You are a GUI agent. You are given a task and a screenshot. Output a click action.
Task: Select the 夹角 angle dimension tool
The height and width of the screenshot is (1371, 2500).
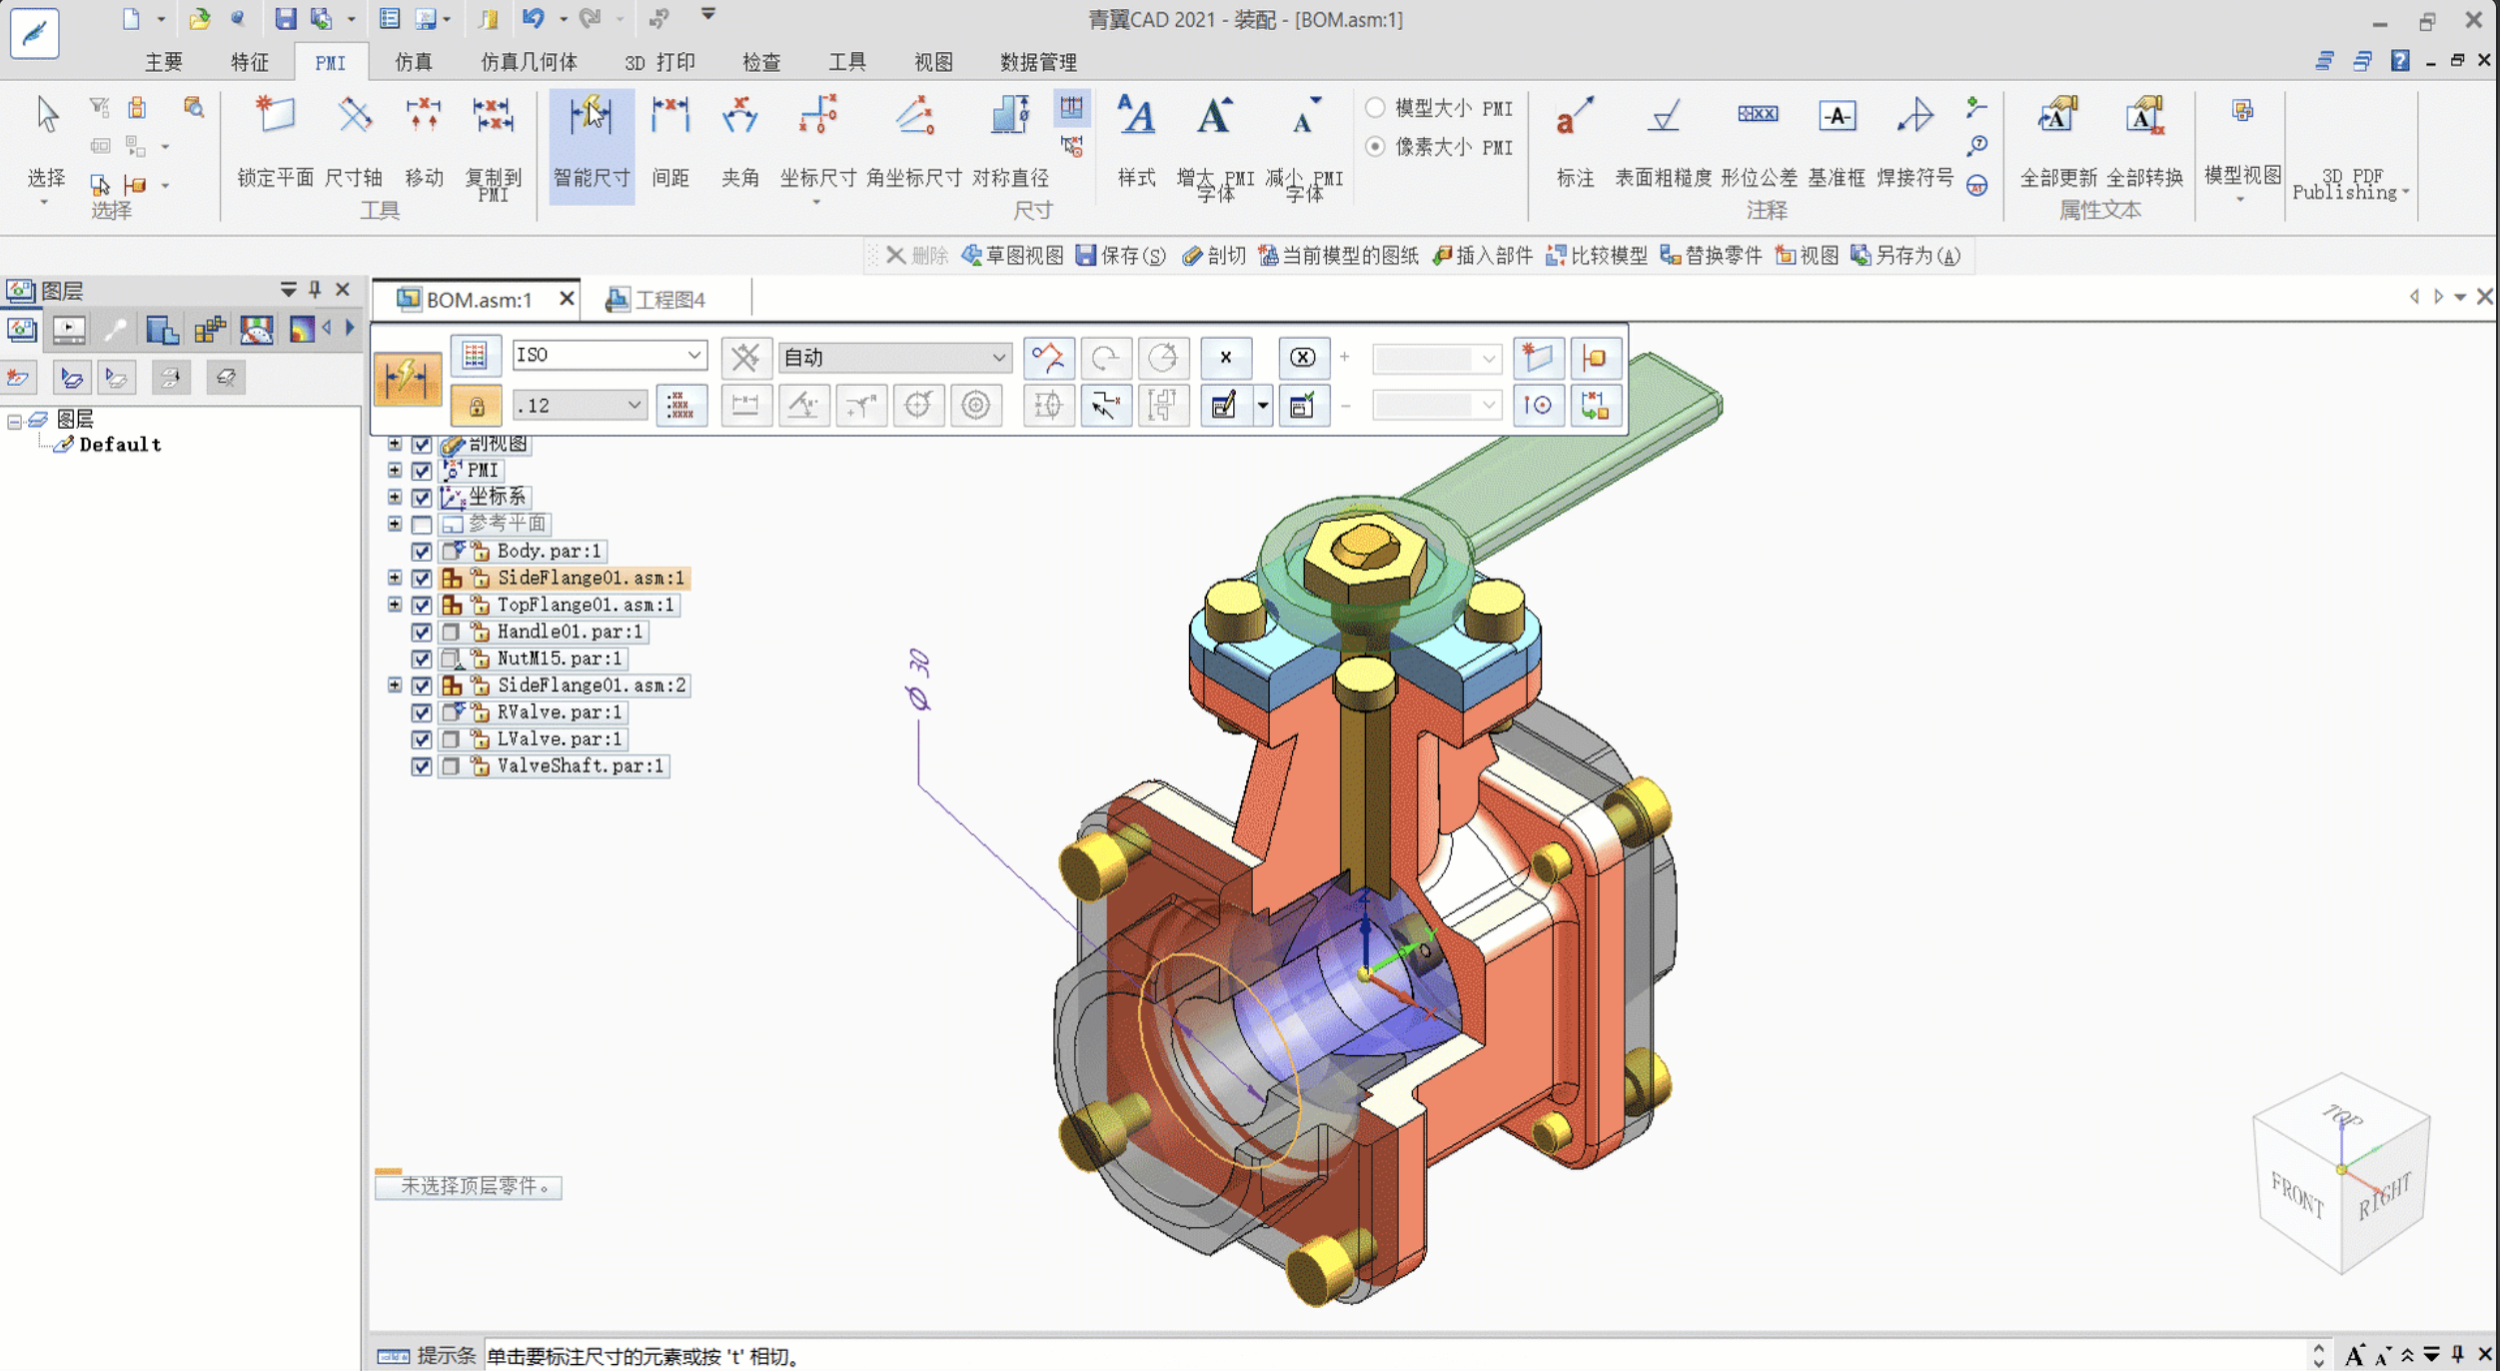(x=740, y=143)
